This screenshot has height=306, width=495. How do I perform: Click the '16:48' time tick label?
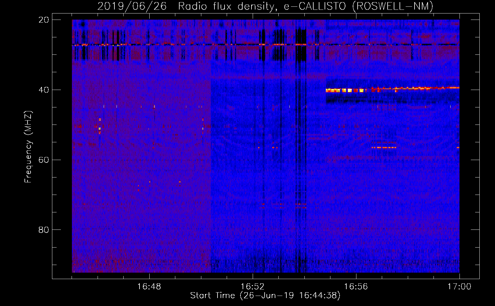[x=149, y=287]
